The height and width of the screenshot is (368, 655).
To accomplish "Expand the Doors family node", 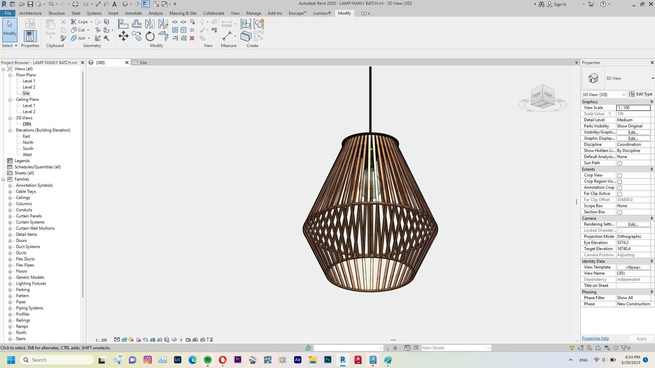I will (x=10, y=241).
